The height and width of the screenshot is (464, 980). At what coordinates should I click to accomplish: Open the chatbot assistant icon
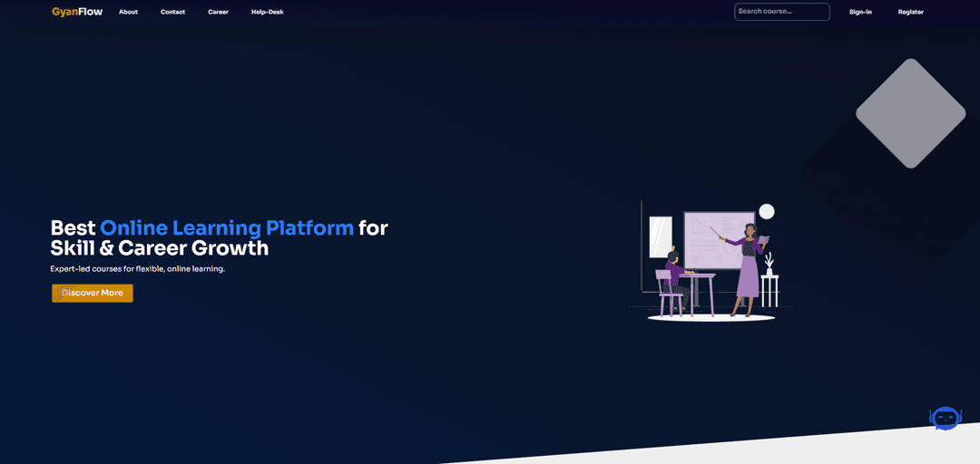(945, 418)
